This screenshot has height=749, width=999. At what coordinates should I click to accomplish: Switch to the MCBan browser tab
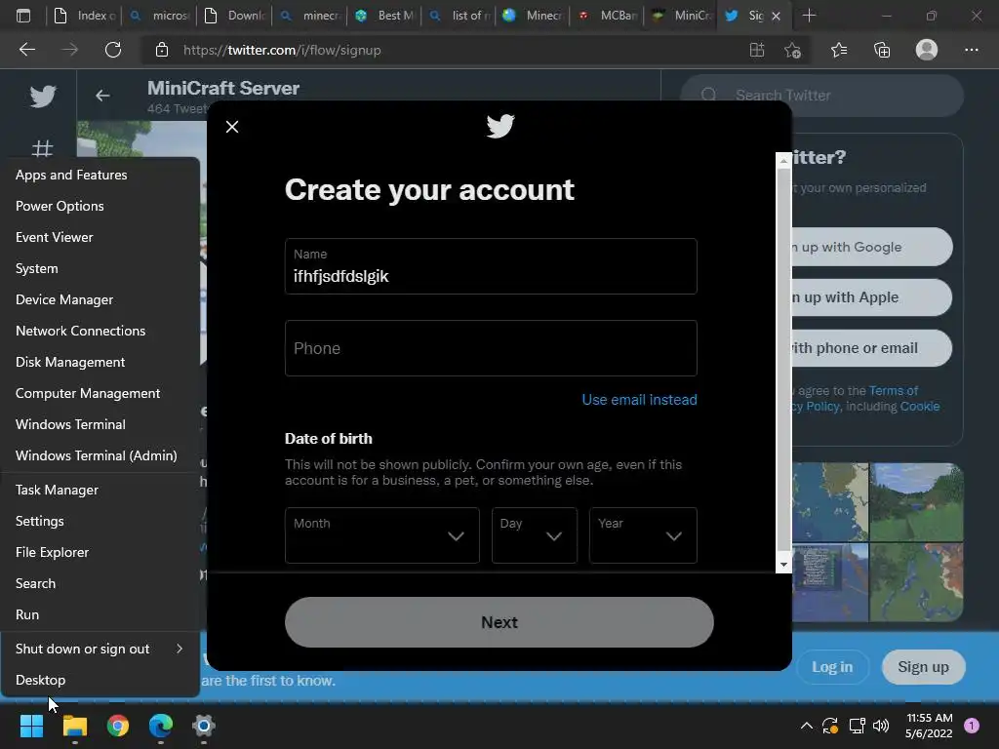pos(607,16)
